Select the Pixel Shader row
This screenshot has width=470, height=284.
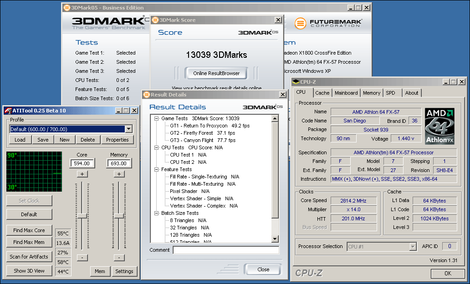(189, 191)
